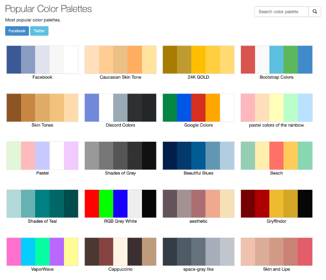Open the Shades of Teal palette link
326x280 pixels.
tap(43, 221)
